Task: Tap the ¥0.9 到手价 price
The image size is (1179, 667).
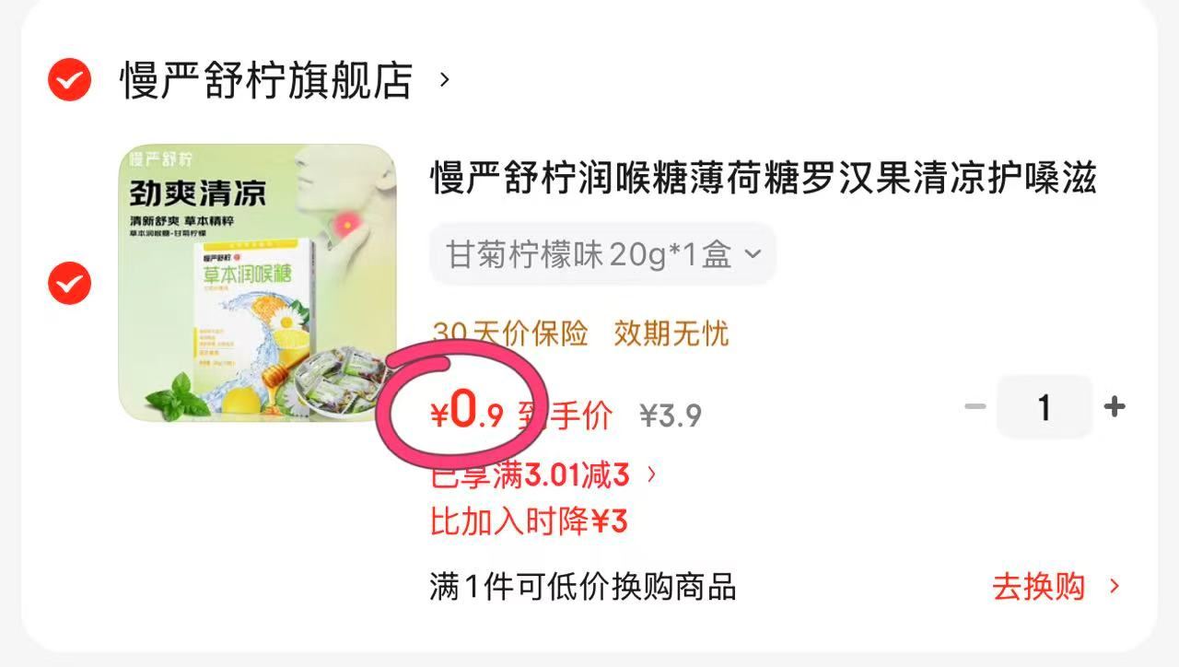Action: [520, 414]
